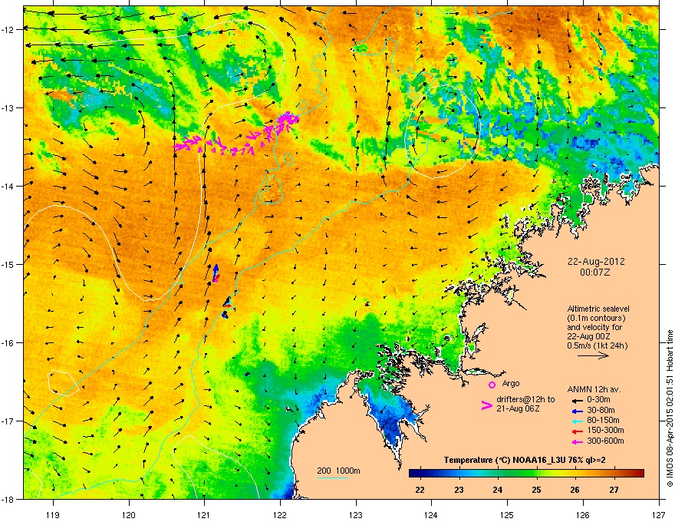Select the magenta 300-600m arrow legend icon
Screen dimensions: 675x522
point(578,441)
